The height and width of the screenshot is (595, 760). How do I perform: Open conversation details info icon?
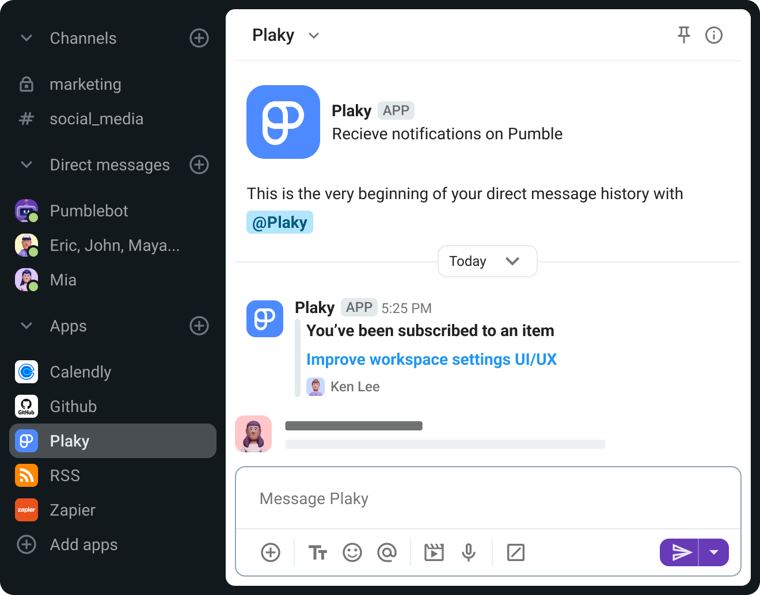click(714, 35)
